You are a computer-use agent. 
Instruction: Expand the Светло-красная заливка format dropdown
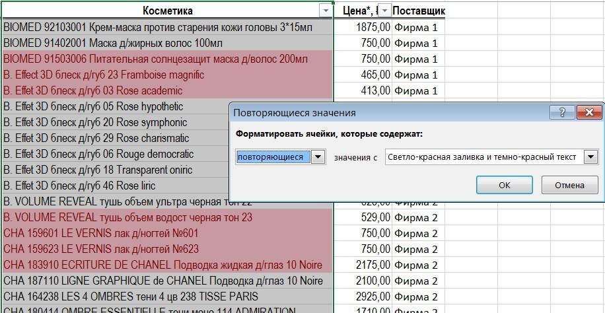pos(590,157)
